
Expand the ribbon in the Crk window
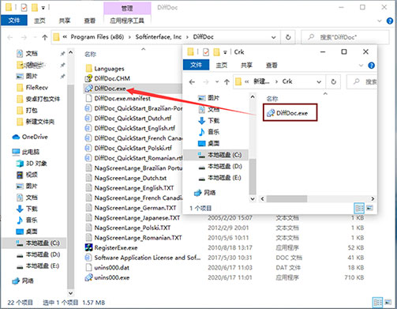pyautogui.click(x=361, y=66)
